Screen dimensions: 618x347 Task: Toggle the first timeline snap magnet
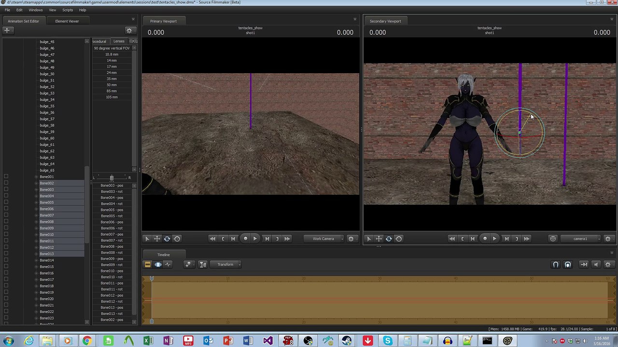point(556,265)
